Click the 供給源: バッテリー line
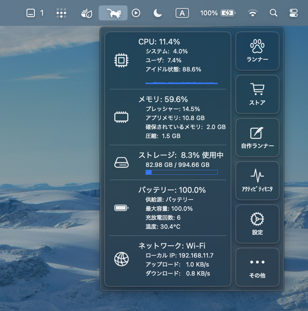Image resolution: width=308 pixels, height=311 pixels. coord(169,200)
